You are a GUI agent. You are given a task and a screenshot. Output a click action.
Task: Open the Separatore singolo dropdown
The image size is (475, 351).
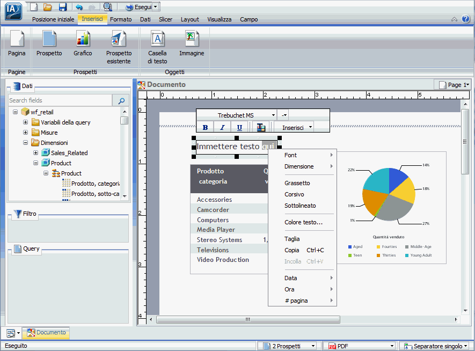[435, 346]
